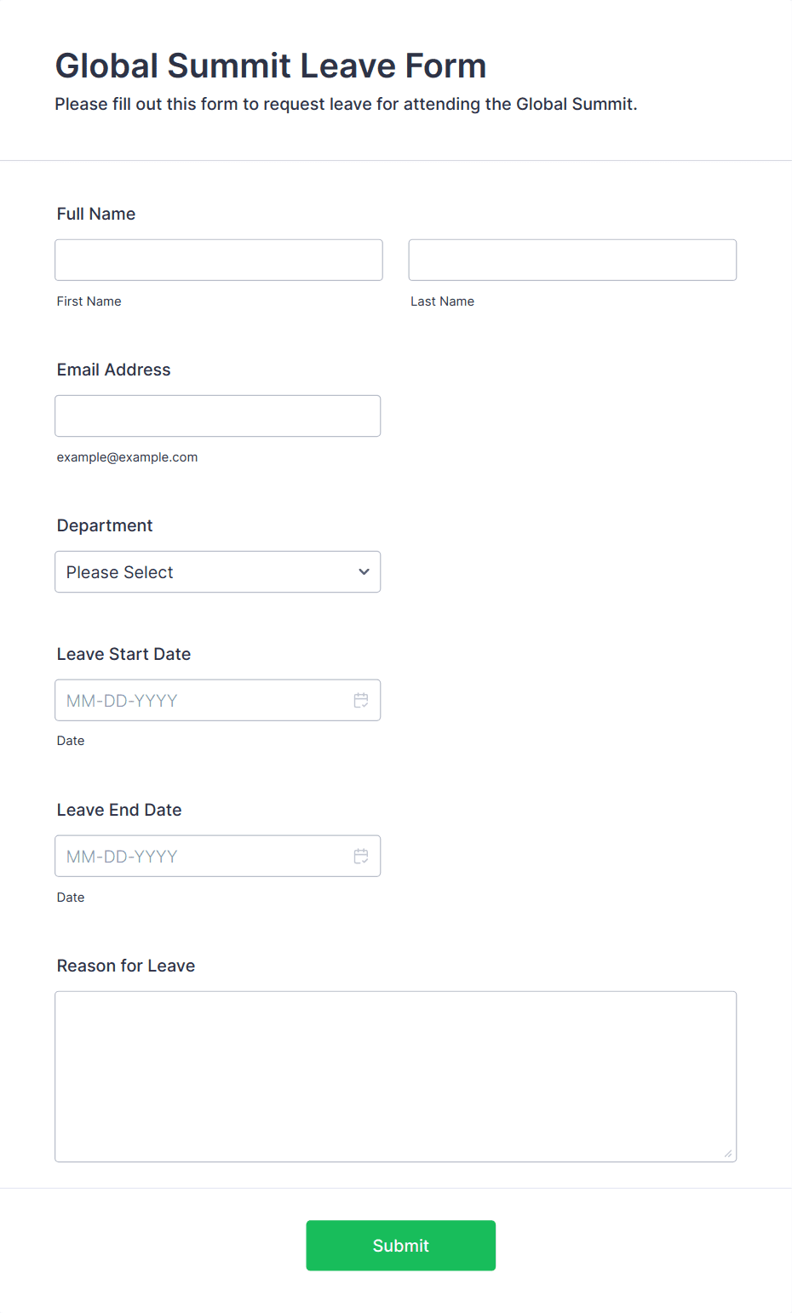
Task: Click into the Email Address field
Action: 218,416
